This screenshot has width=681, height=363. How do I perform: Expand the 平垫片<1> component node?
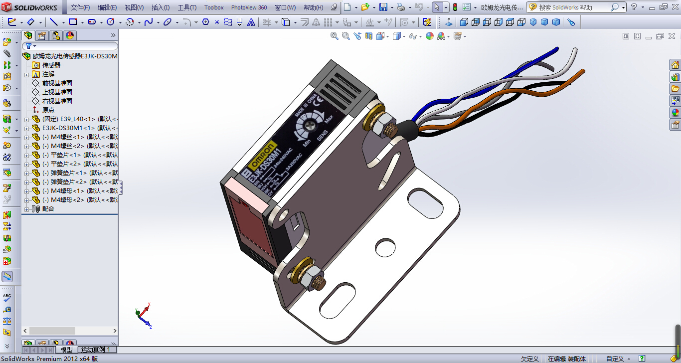tap(27, 155)
